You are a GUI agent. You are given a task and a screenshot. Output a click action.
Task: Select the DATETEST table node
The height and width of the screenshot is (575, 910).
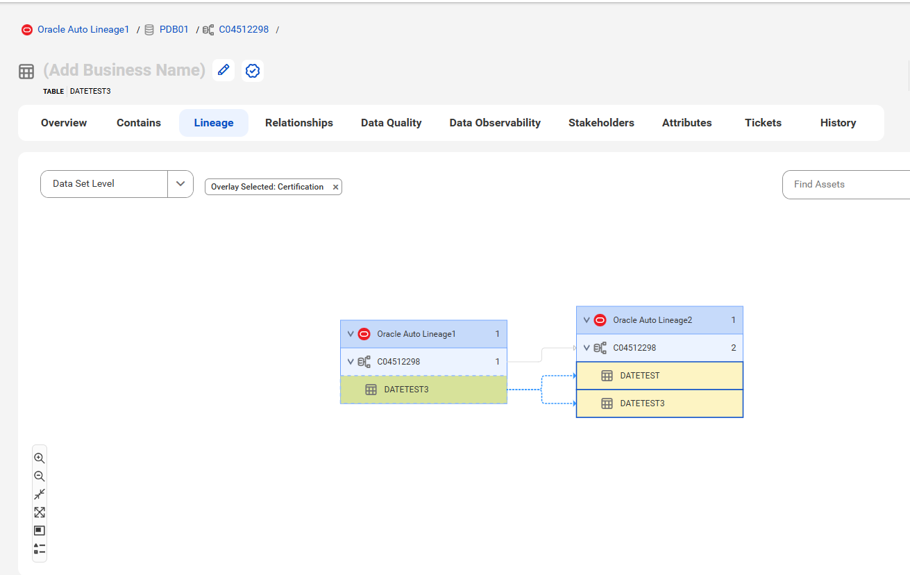coord(659,376)
